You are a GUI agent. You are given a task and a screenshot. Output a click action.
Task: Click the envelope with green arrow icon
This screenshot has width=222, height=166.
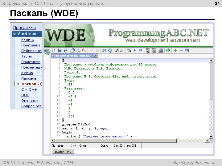tap(78, 50)
